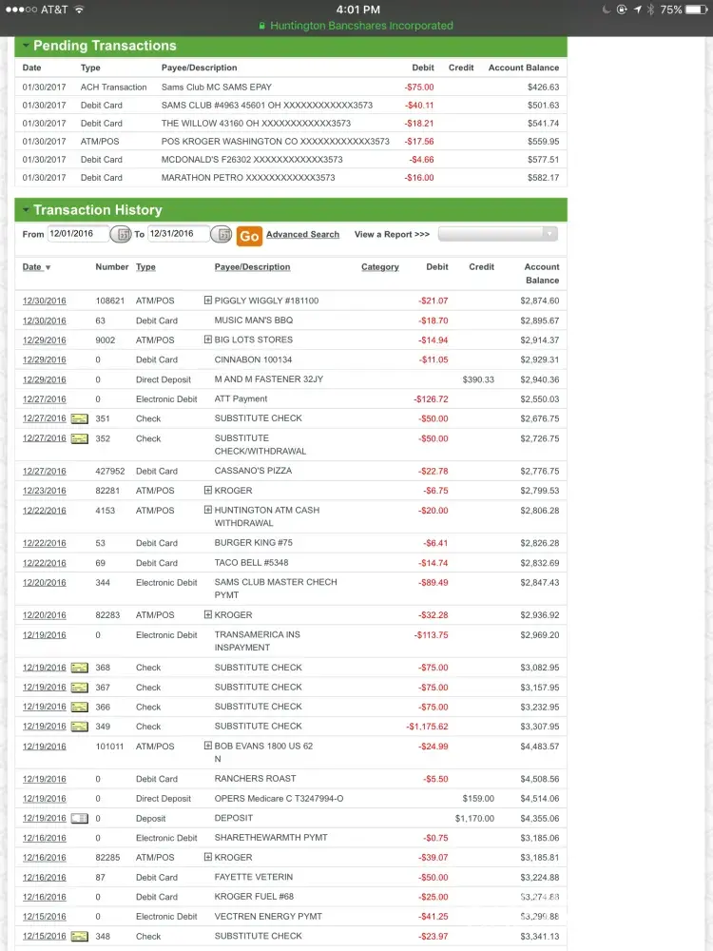Collapse the Transaction History section

(26, 210)
